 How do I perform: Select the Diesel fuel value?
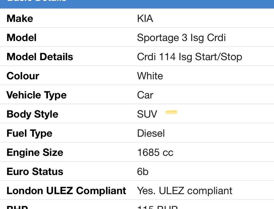151,133
